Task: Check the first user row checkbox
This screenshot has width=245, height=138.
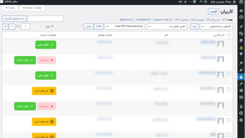Action: [229, 43]
